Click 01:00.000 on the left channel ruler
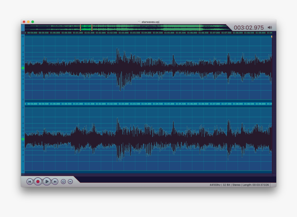 [55, 33]
